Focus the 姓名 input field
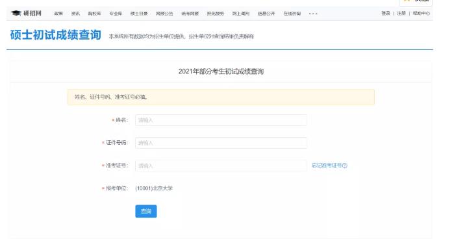This screenshot has width=454, height=239. (x=221, y=120)
